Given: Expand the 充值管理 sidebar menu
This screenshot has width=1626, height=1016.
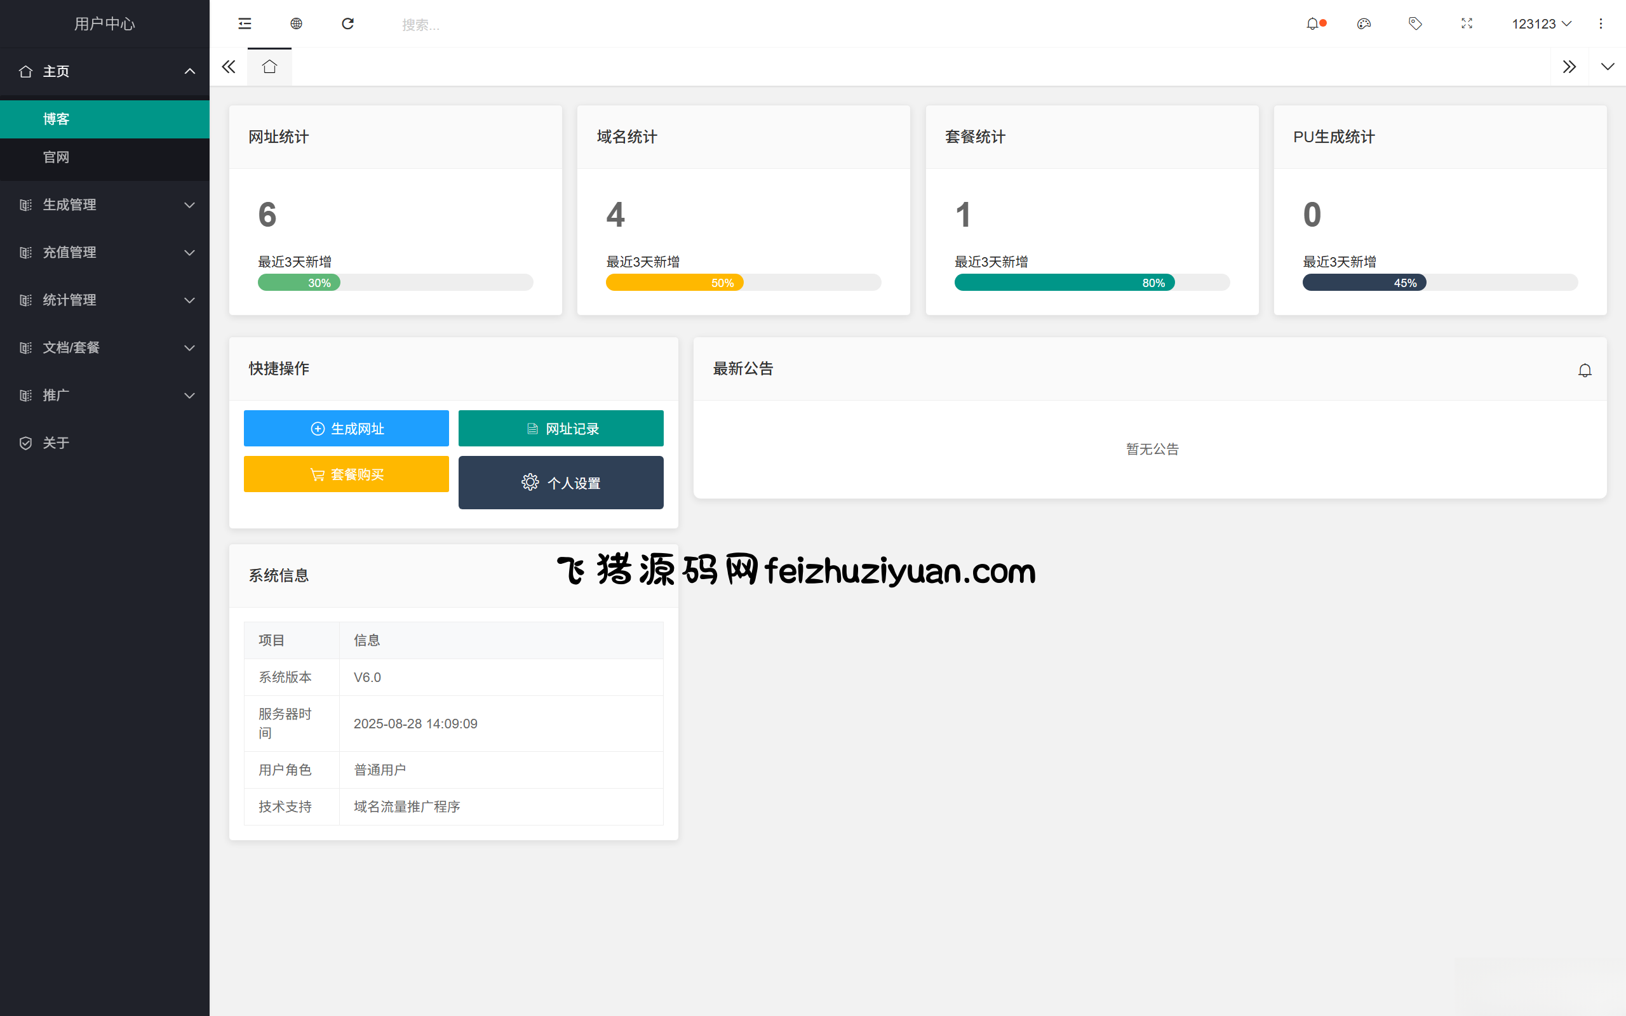Looking at the screenshot, I should [105, 253].
